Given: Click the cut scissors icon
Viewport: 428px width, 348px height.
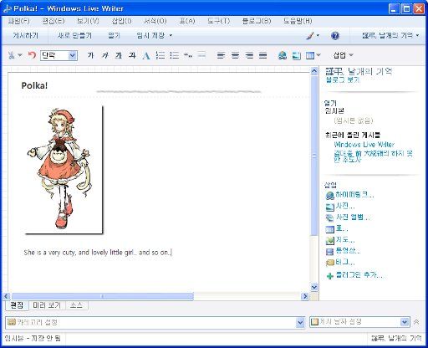Looking at the screenshot, I should [11, 55].
